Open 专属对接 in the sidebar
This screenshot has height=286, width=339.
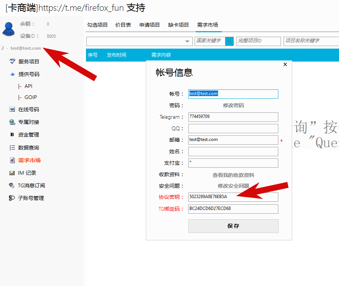pyautogui.click(x=29, y=122)
